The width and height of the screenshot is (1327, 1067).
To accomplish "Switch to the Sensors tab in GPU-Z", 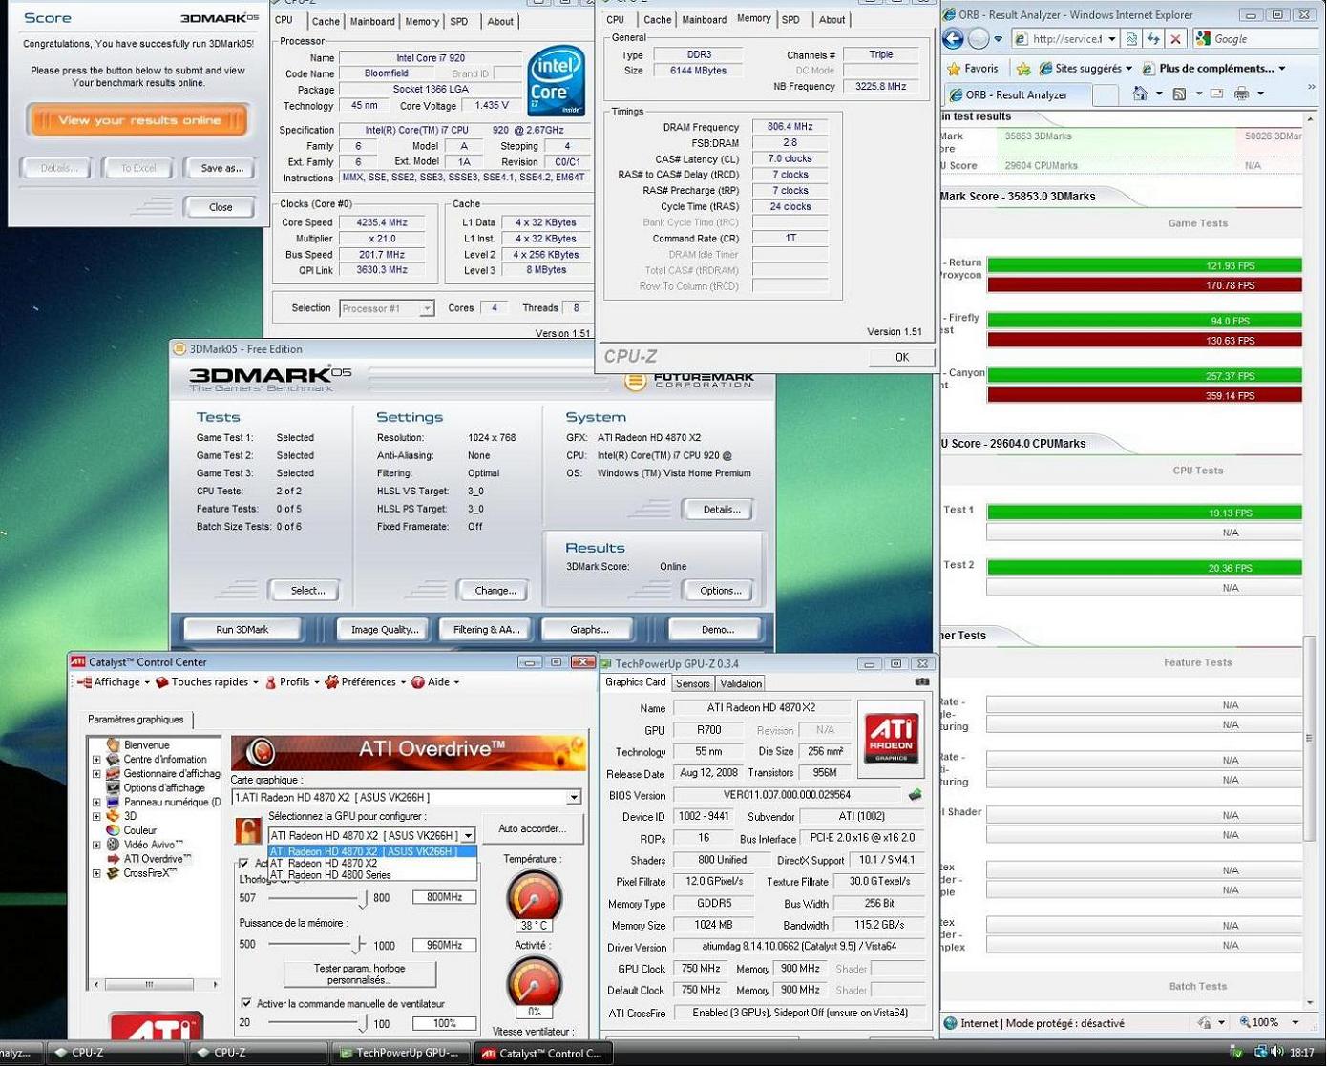I will coord(692,683).
